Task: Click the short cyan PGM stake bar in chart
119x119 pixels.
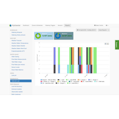Action: (68, 69)
